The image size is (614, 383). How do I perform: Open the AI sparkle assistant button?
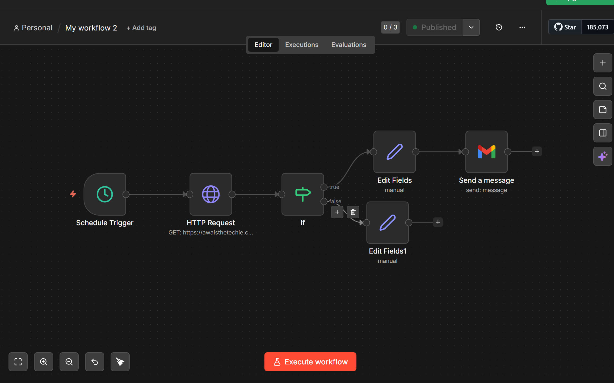(603, 156)
